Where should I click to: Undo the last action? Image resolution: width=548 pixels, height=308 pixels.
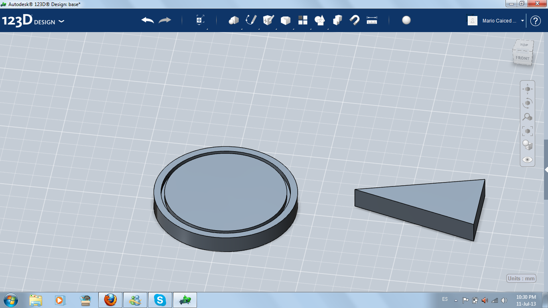click(x=148, y=20)
